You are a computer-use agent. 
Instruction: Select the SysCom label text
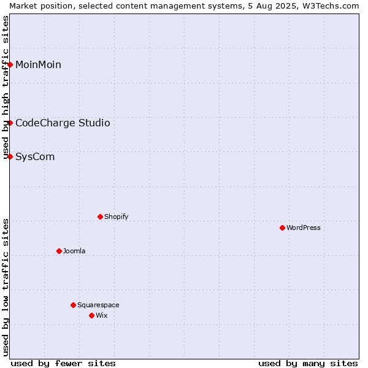pyautogui.click(x=35, y=157)
